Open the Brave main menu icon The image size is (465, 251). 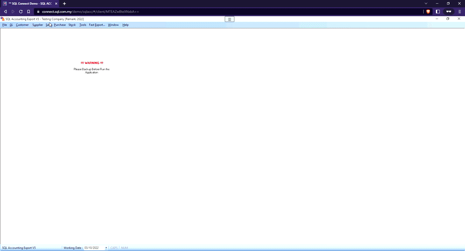click(x=459, y=11)
